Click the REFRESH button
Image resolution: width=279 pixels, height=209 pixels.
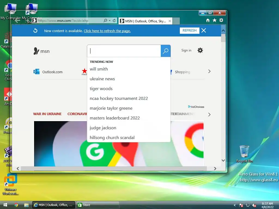(190, 30)
